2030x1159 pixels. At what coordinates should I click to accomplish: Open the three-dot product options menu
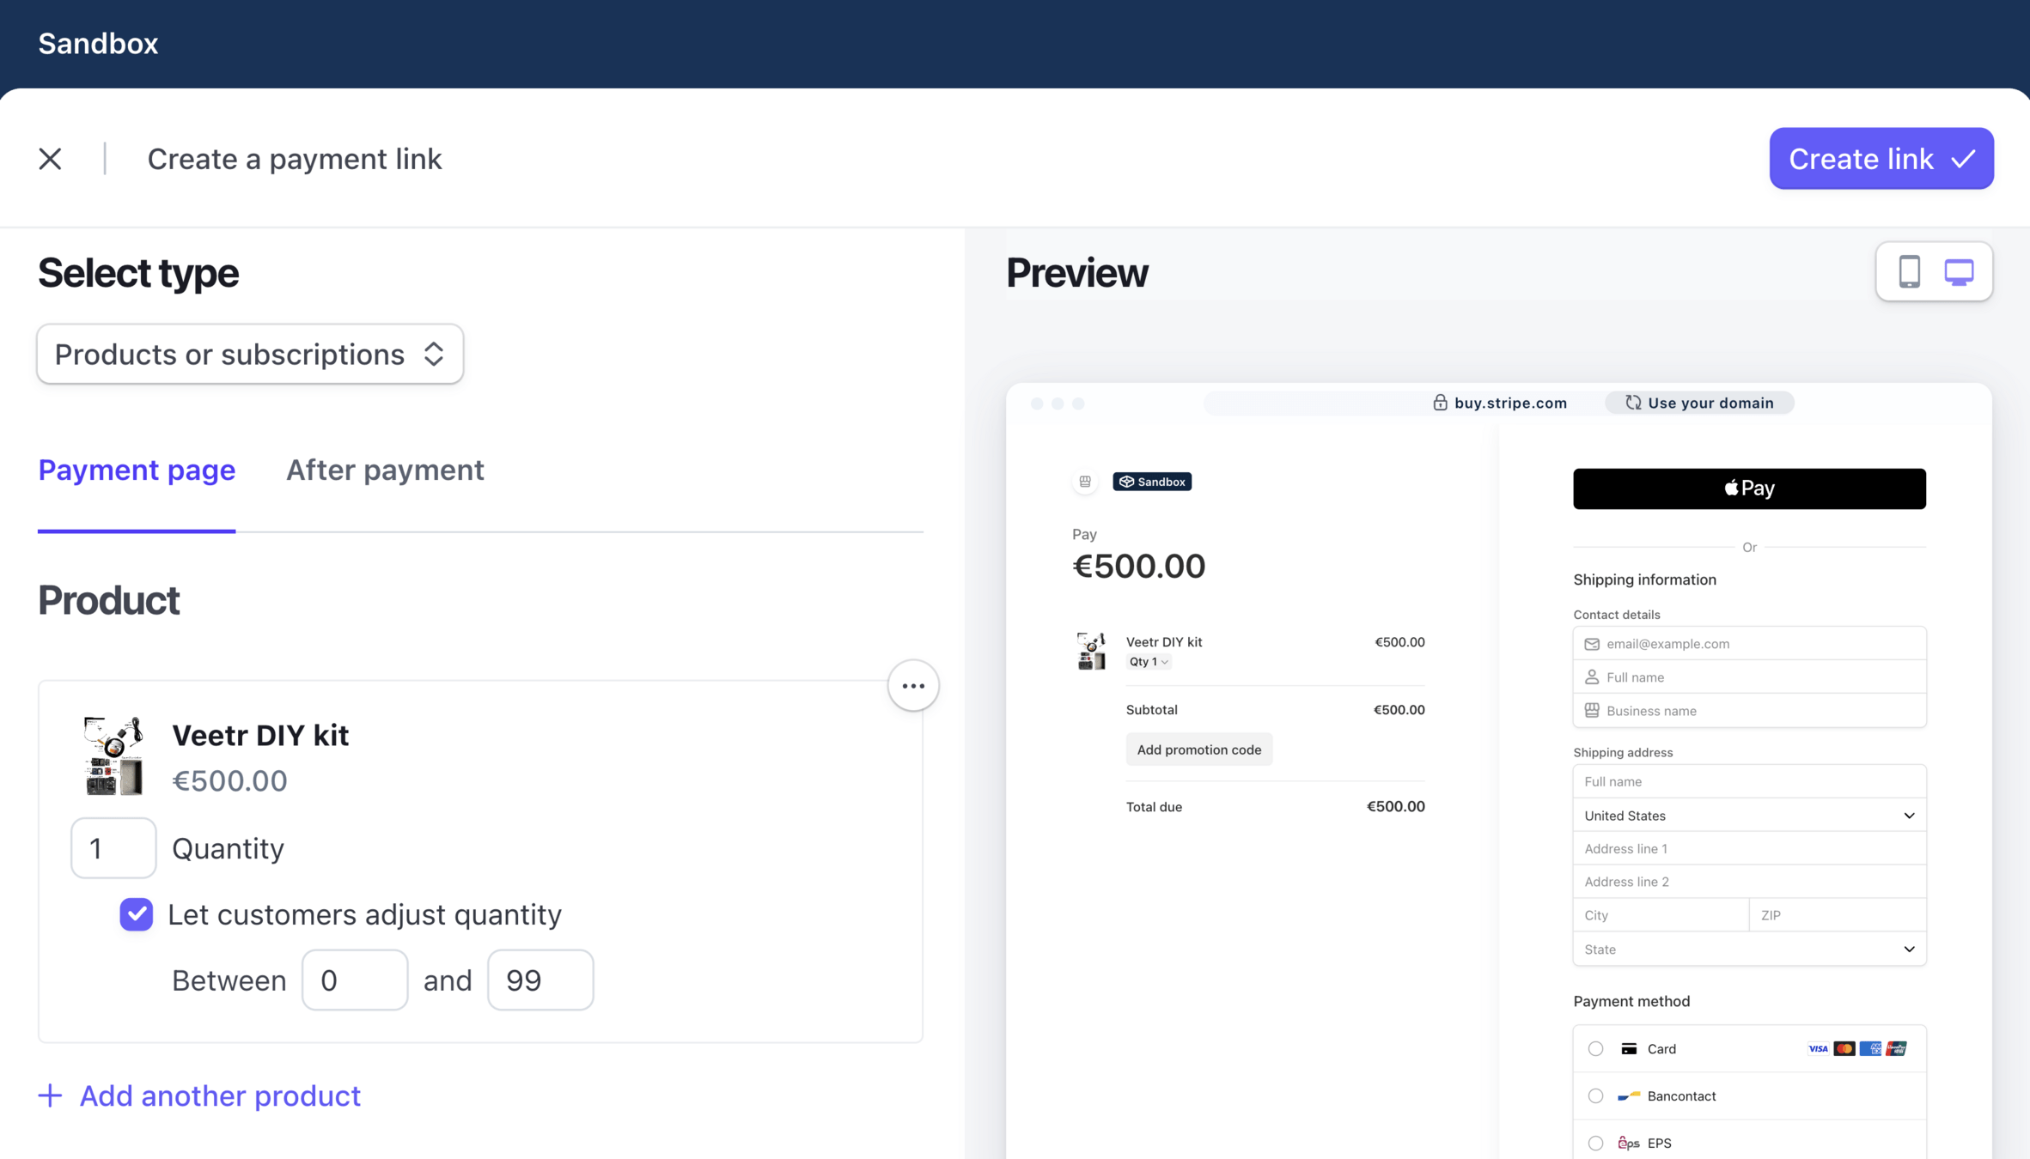click(912, 686)
